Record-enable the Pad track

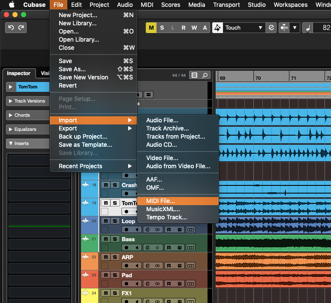(126, 284)
